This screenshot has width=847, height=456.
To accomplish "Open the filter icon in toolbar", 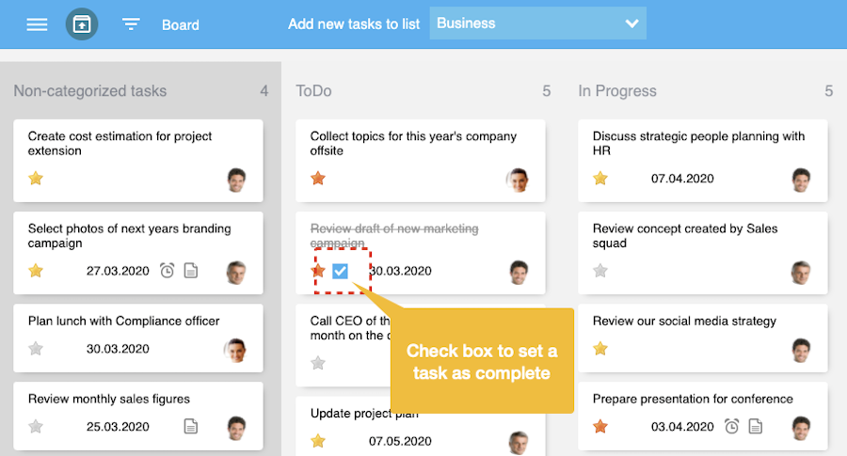I will coord(131,24).
